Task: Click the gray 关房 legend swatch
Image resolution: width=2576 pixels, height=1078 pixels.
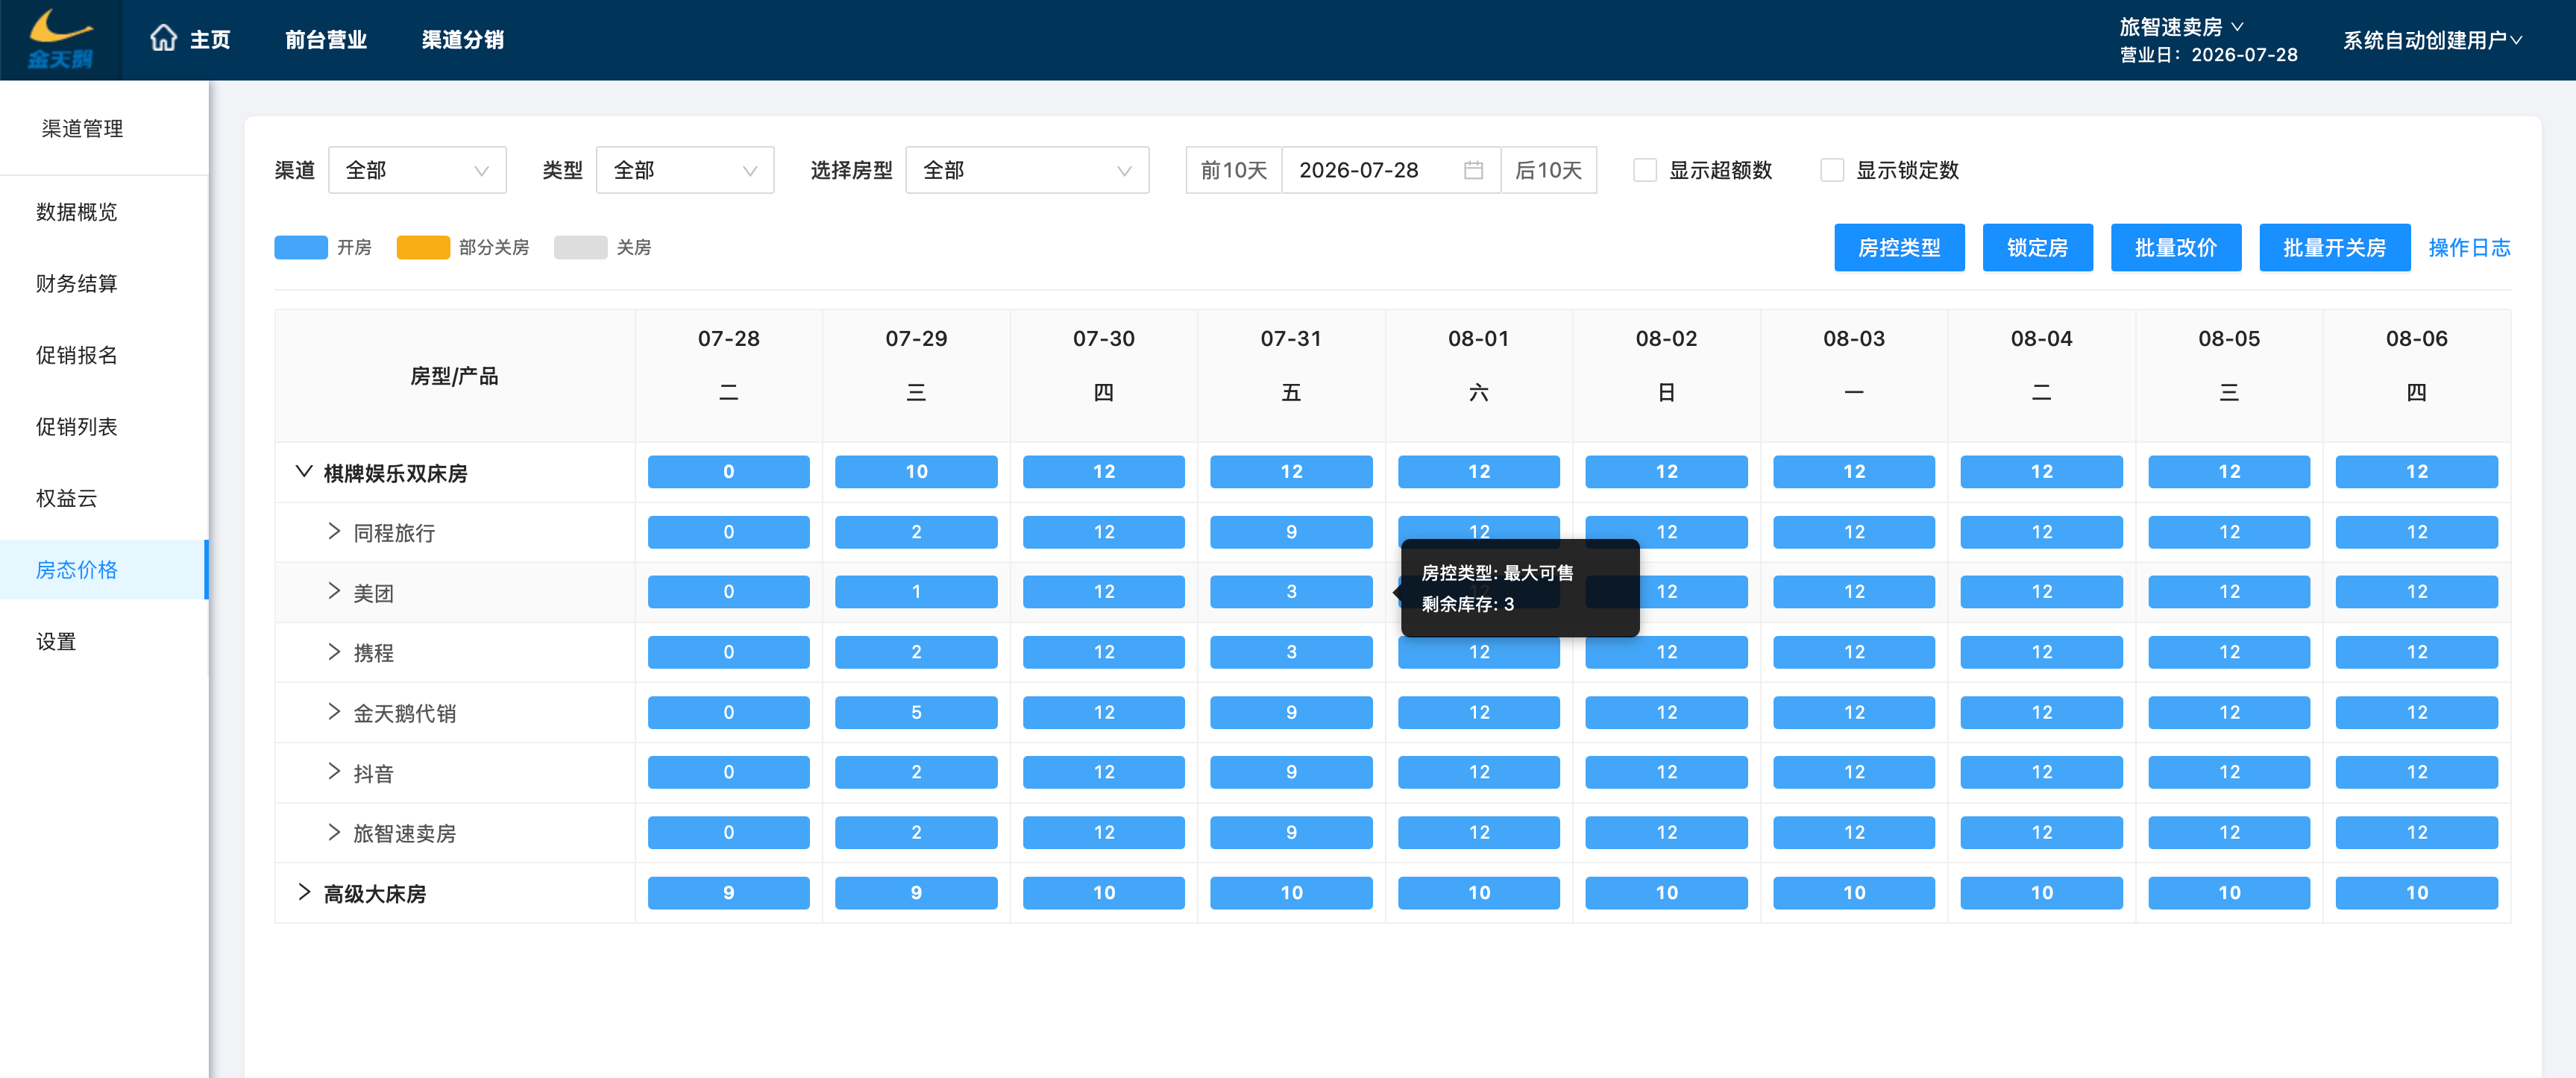Action: [580, 248]
